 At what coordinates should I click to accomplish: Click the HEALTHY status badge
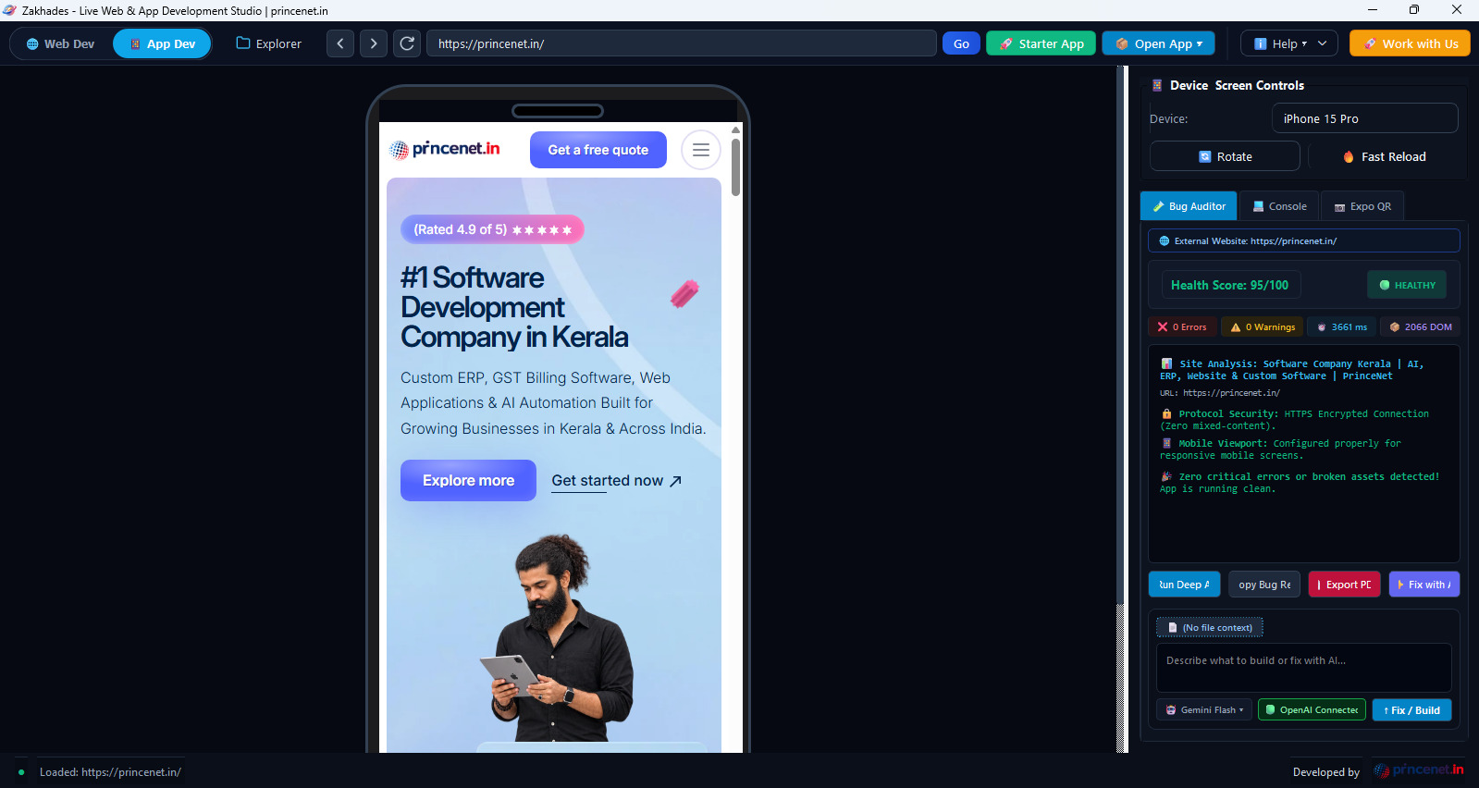point(1407,285)
